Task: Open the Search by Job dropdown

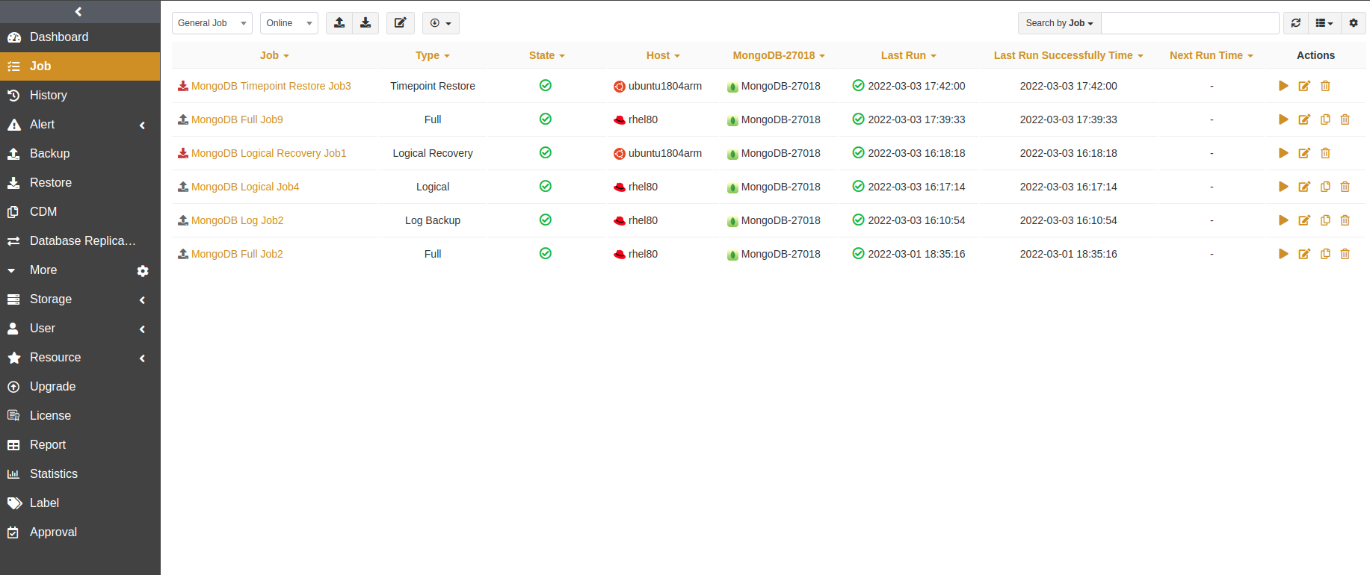Action: (1059, 23)
